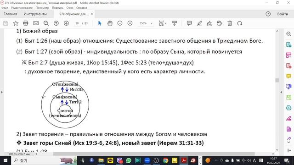Screen dimensions: 294x165
Task: Open the teal PDF tool in right pane
Action: pos(288,108)
